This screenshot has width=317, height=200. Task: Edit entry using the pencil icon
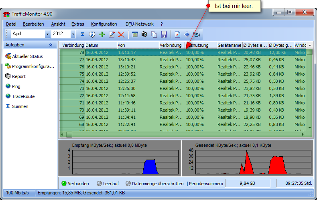click(x=112, y=34)
